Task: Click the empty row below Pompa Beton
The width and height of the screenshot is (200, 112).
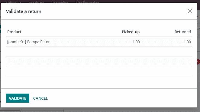Action: [99, 51]
